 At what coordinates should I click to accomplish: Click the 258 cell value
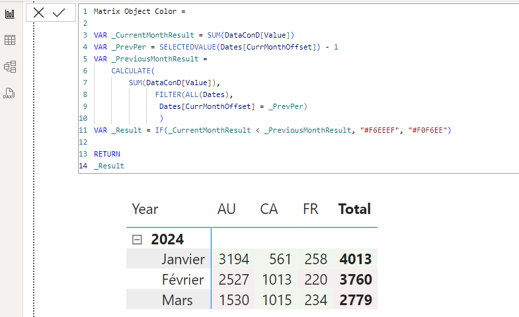coord(316,259)
